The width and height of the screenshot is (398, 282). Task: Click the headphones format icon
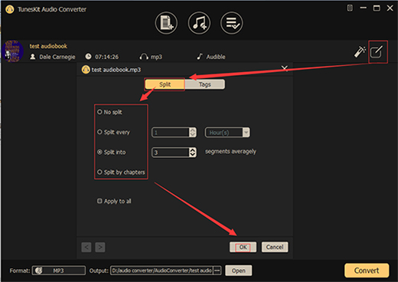click(x=144, y=57)
